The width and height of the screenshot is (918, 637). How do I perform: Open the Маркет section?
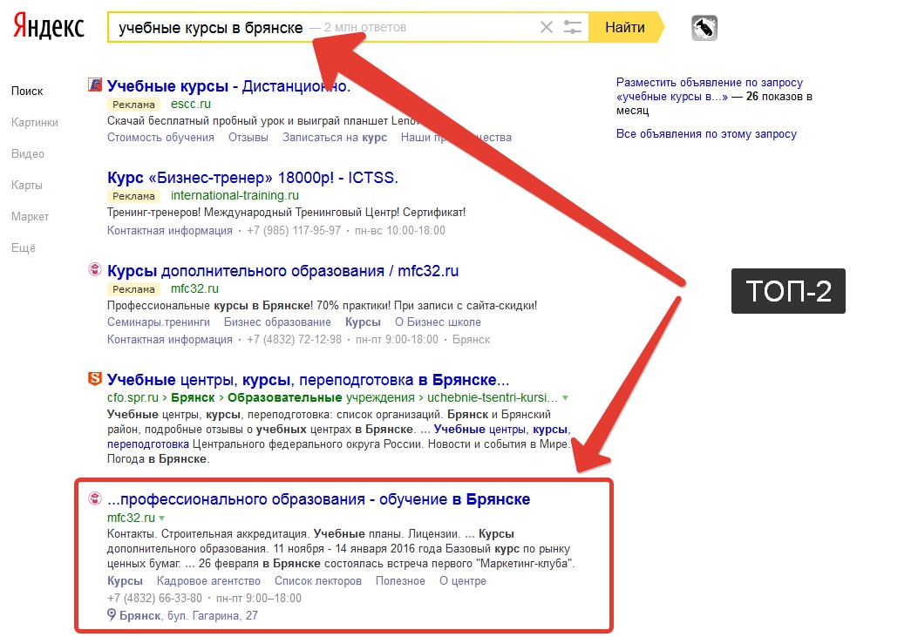[x=30, y=216]
